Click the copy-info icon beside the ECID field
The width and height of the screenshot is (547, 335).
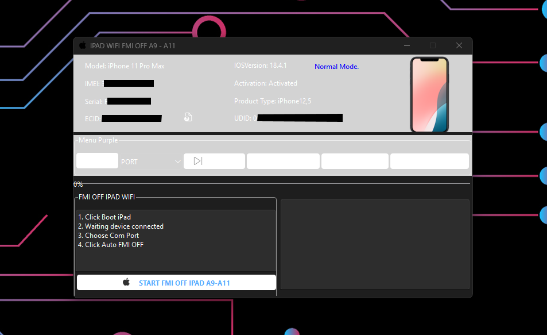point(188,117)
